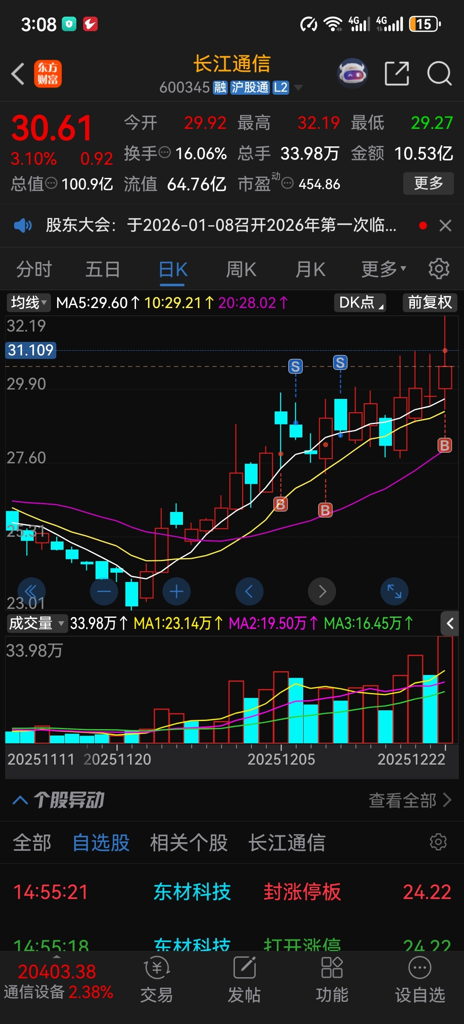
Task: Switch to 五日 tab
Action: pyautogui.click(x=103, y=269)
